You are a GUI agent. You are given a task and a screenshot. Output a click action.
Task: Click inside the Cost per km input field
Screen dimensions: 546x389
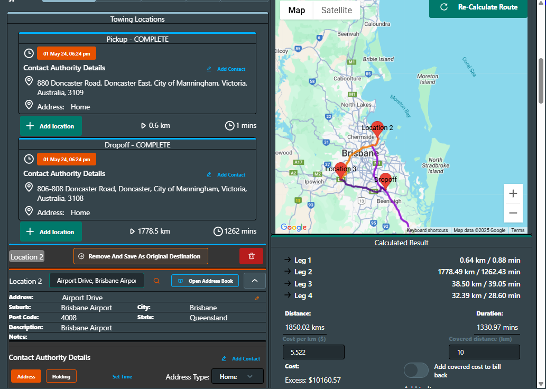pos(313,351)
